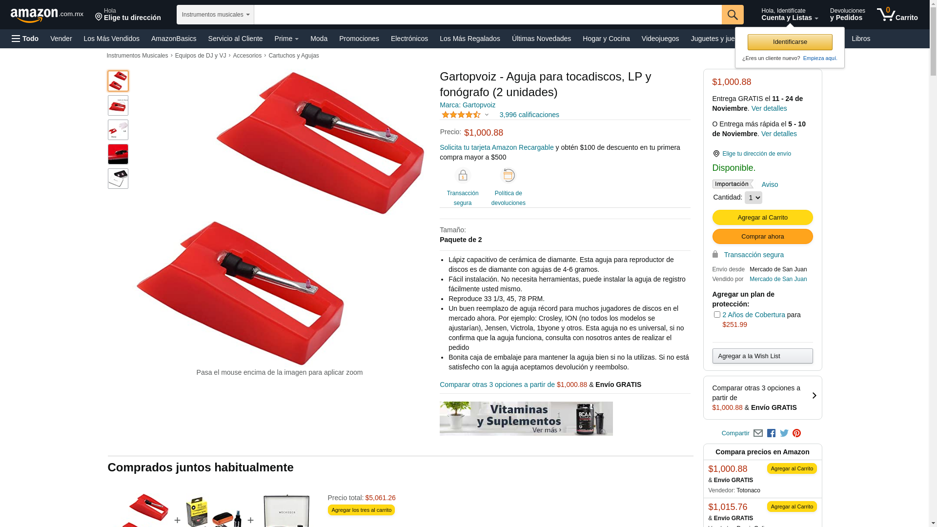Image resolution: width=937 pixels, height=527 pixels.
Task: Open the Promociones navigation item
Action: click(359, 39)
